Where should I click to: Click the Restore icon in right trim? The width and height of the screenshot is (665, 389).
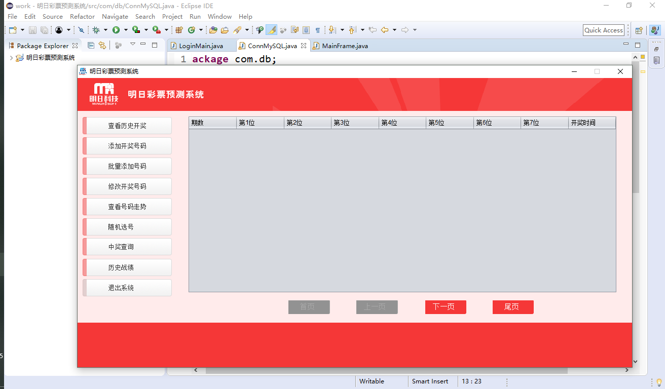pos(656,49)
